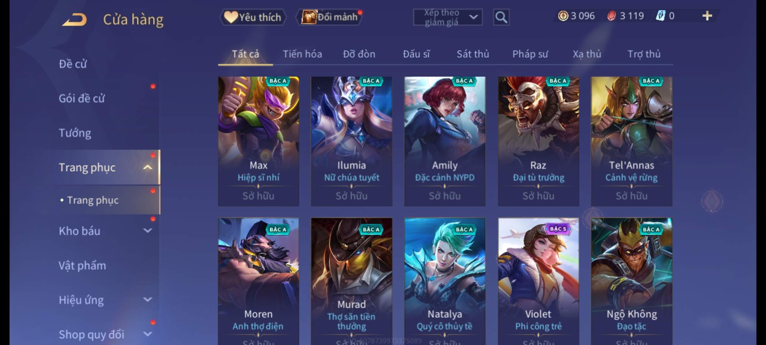The height and width of the screenshot is (345, 766).
Task: Open the Xếp theo giảm giá dropdown
Action: click(448, 17)
